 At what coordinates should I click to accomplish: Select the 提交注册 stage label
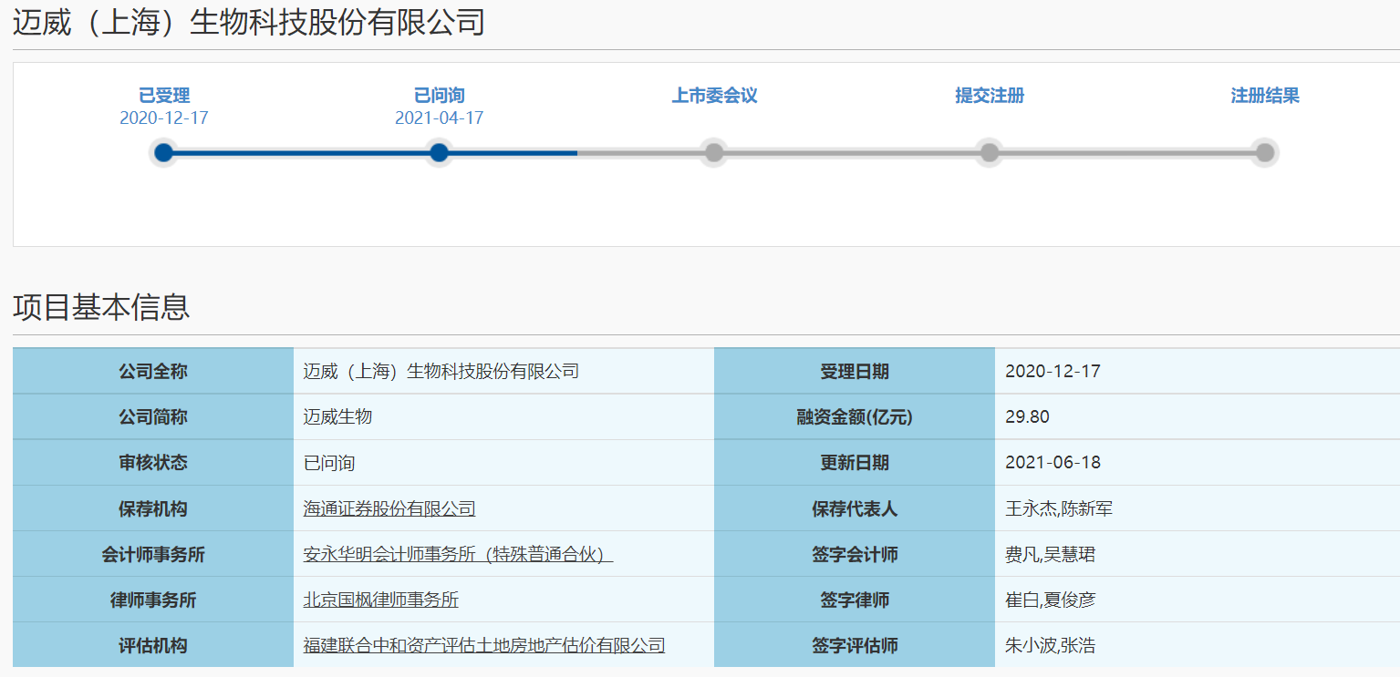[x=990, y=96]
